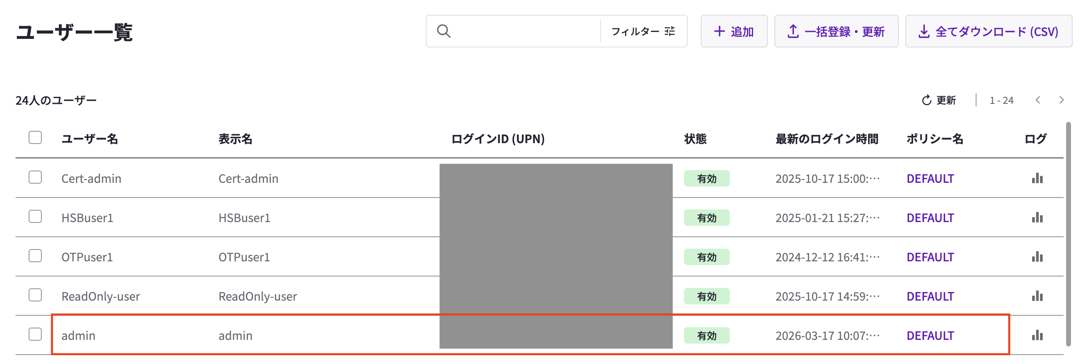
Task: Check the ReadOnly-user row checkbox
Action: point(35,295)
